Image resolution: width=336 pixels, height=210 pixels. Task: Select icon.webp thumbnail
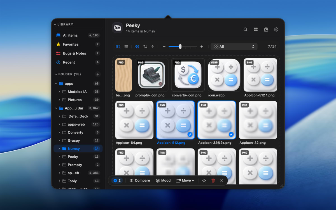(x=224, y=75)
